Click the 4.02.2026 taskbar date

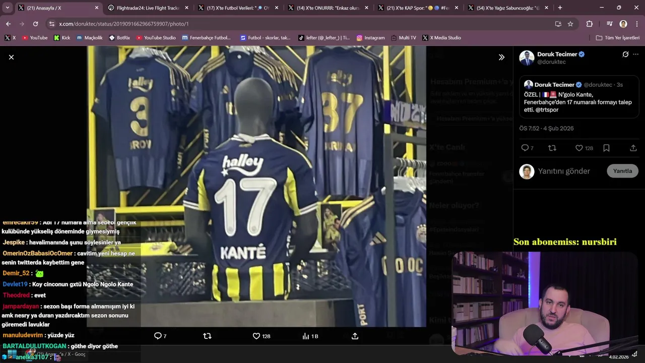[x=618, y=357]
